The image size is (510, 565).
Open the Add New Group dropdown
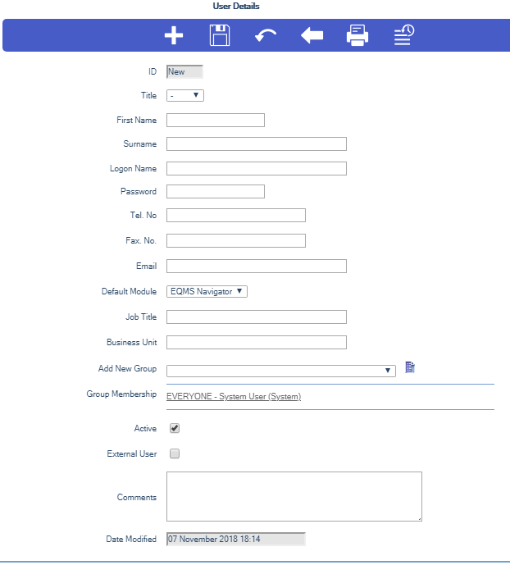click(x=281, y=371)
